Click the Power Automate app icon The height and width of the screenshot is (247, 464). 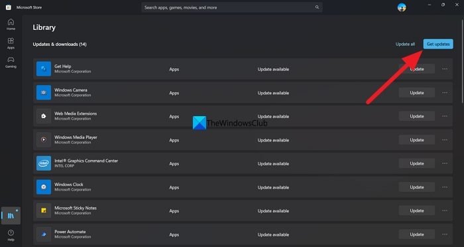[x=44, y=234]
